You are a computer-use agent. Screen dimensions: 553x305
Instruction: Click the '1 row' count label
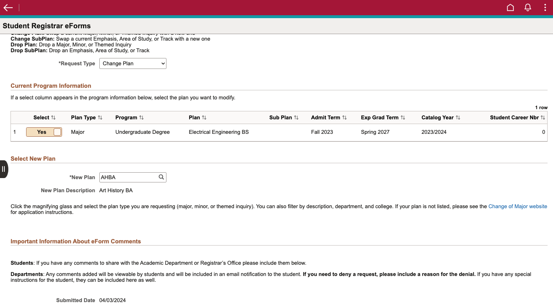[541, 107]
